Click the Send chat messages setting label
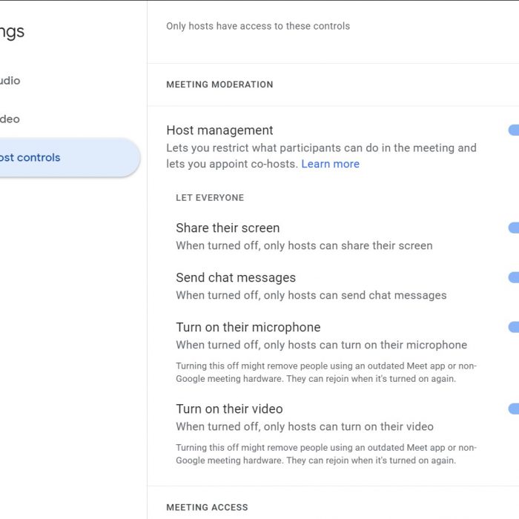519x519 pixels. 236,277
